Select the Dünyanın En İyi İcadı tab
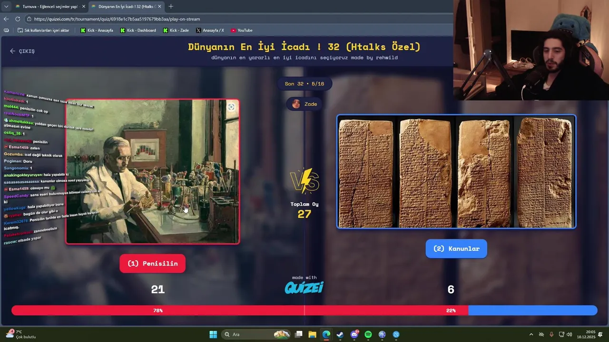The width and height of the screenshot is (609, 342). pyautogui.click(x=126, y=7)
